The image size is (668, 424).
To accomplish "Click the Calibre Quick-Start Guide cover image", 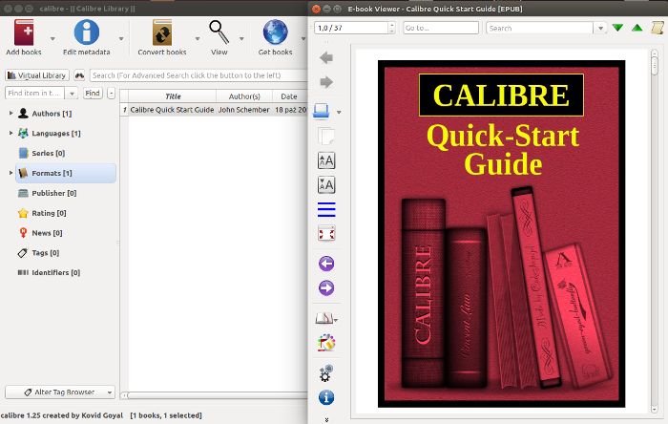I will point(501,234).
